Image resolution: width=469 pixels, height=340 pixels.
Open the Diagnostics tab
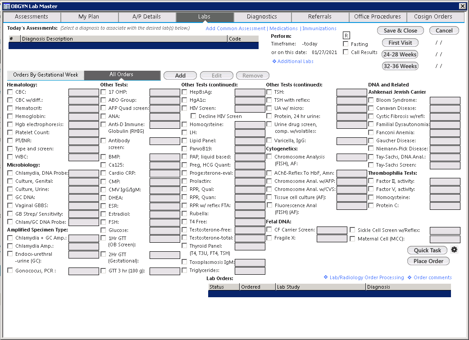[262, 17]
